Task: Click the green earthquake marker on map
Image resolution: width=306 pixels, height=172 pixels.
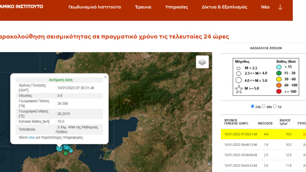Action: [66, 153]
